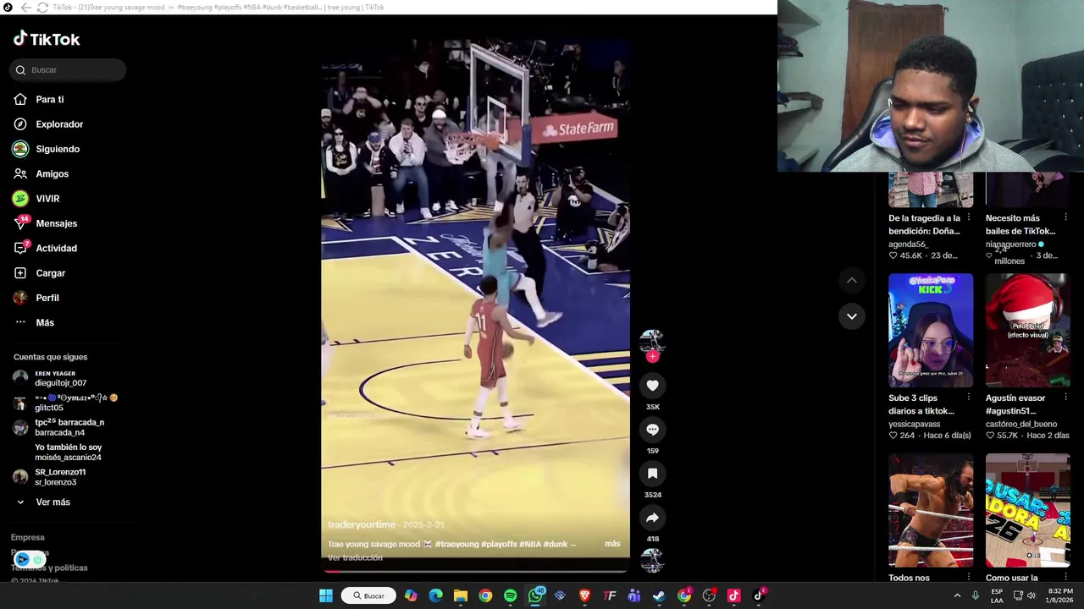Open WhatsApp from taskbar
1084x609 pixels.
tap(535, 595)
